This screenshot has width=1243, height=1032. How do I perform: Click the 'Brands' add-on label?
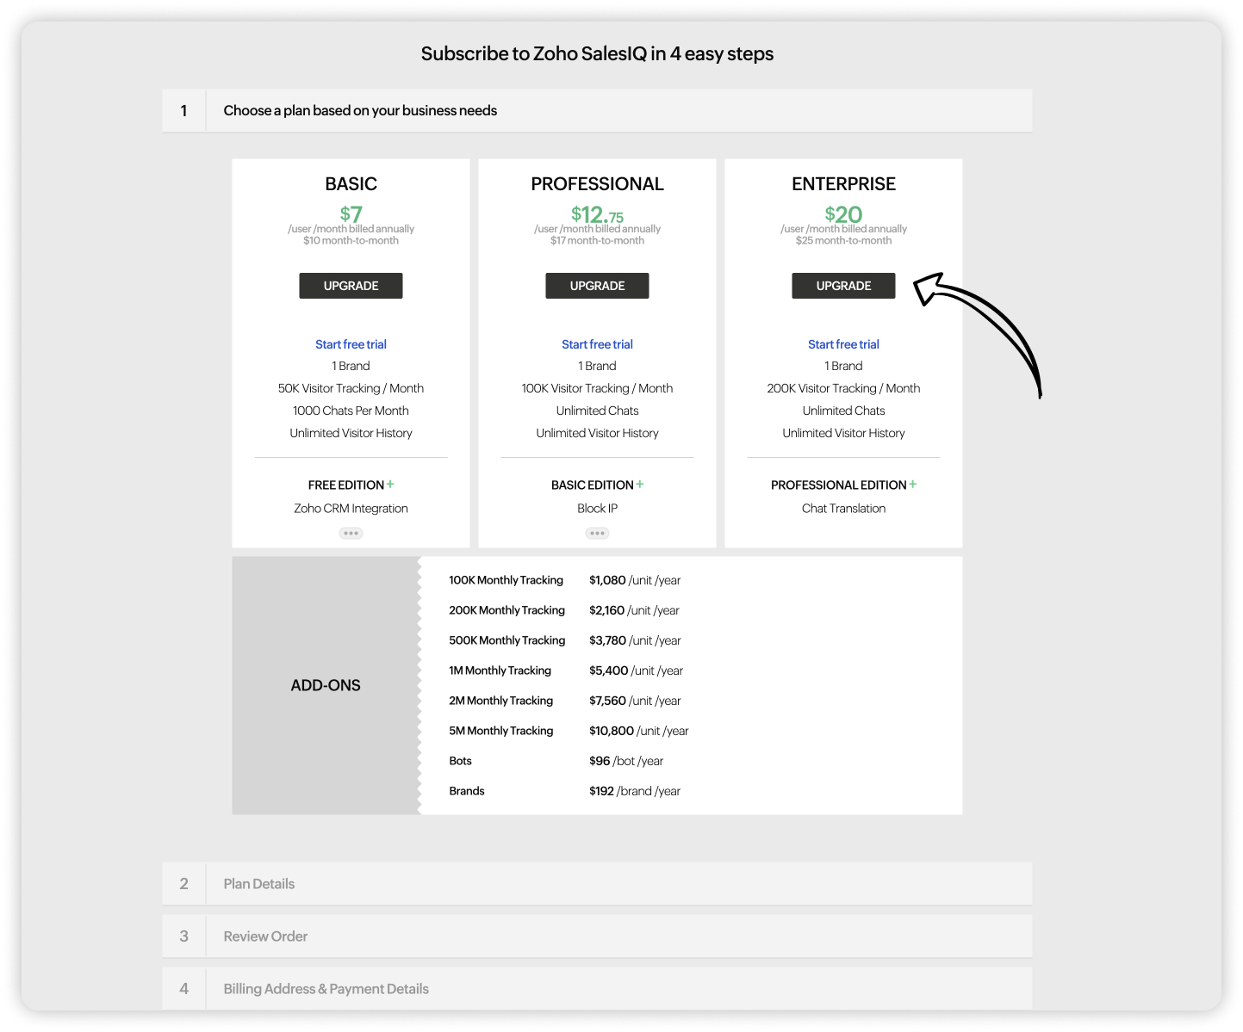tap(467, 791)
